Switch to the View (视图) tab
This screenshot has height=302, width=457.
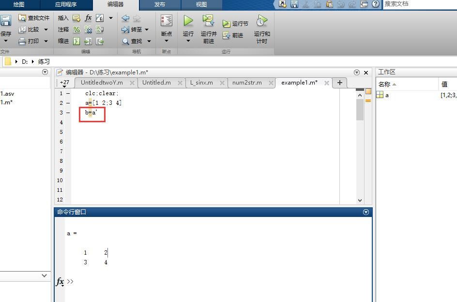pos(201,4)
